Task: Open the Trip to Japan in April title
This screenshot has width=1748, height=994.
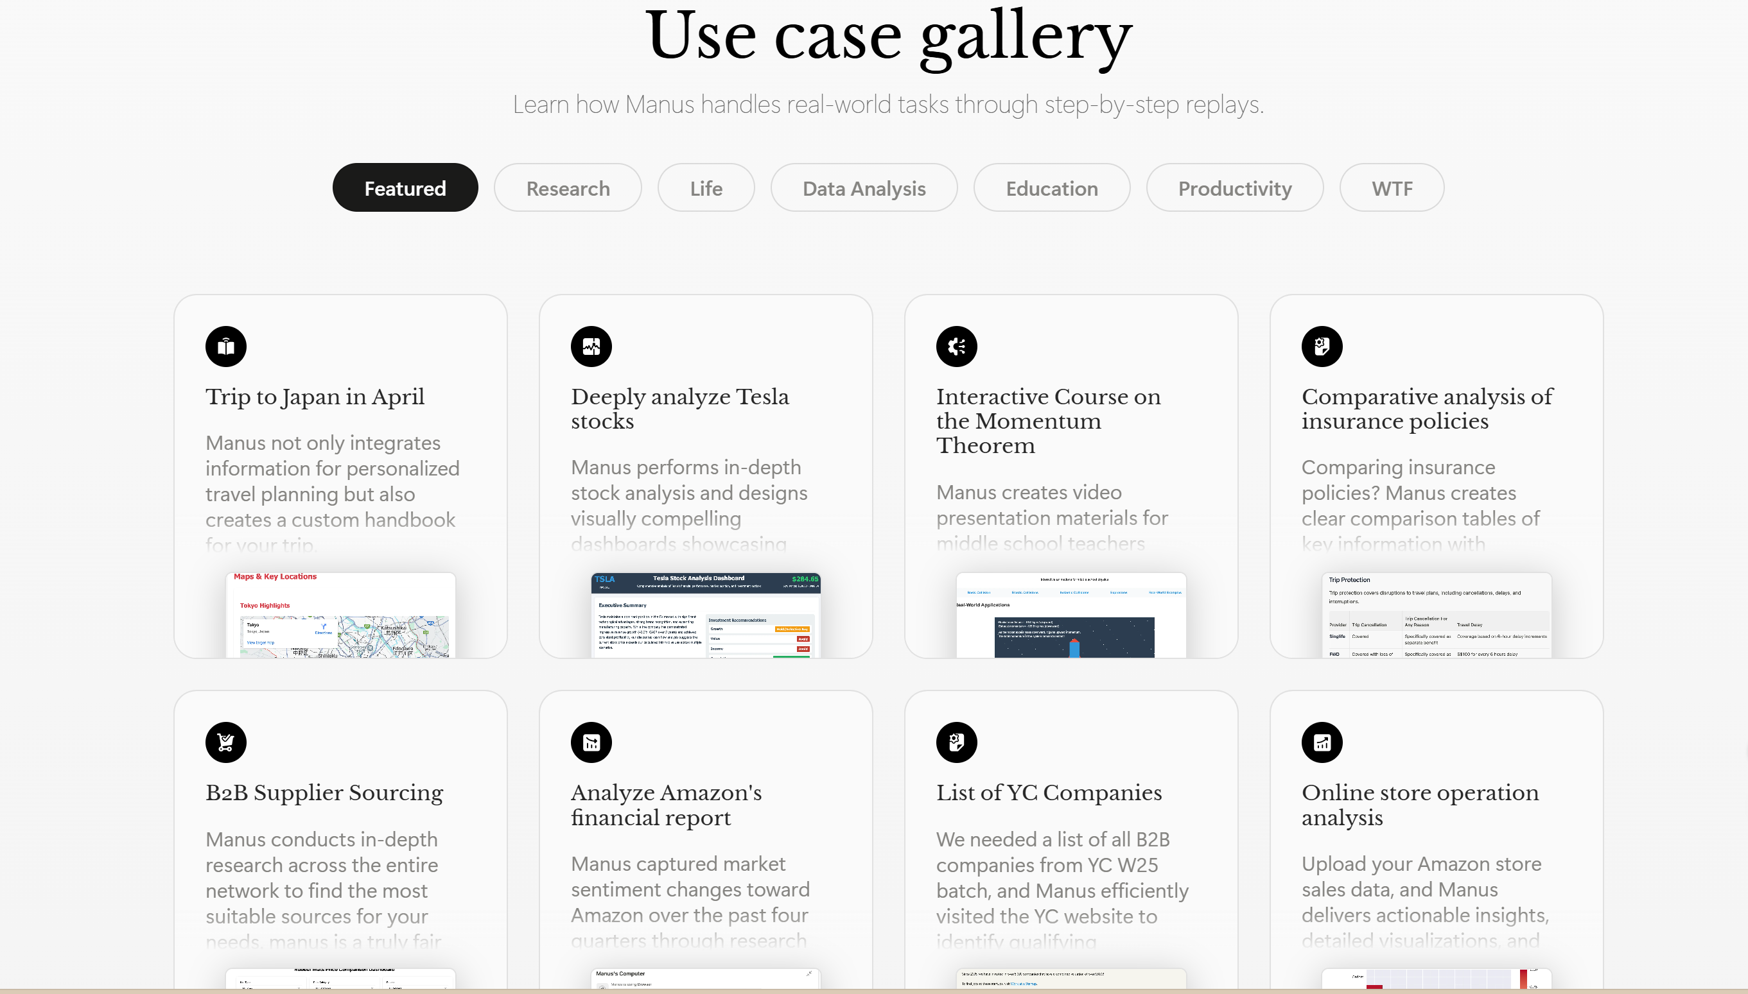Action: 315,397
